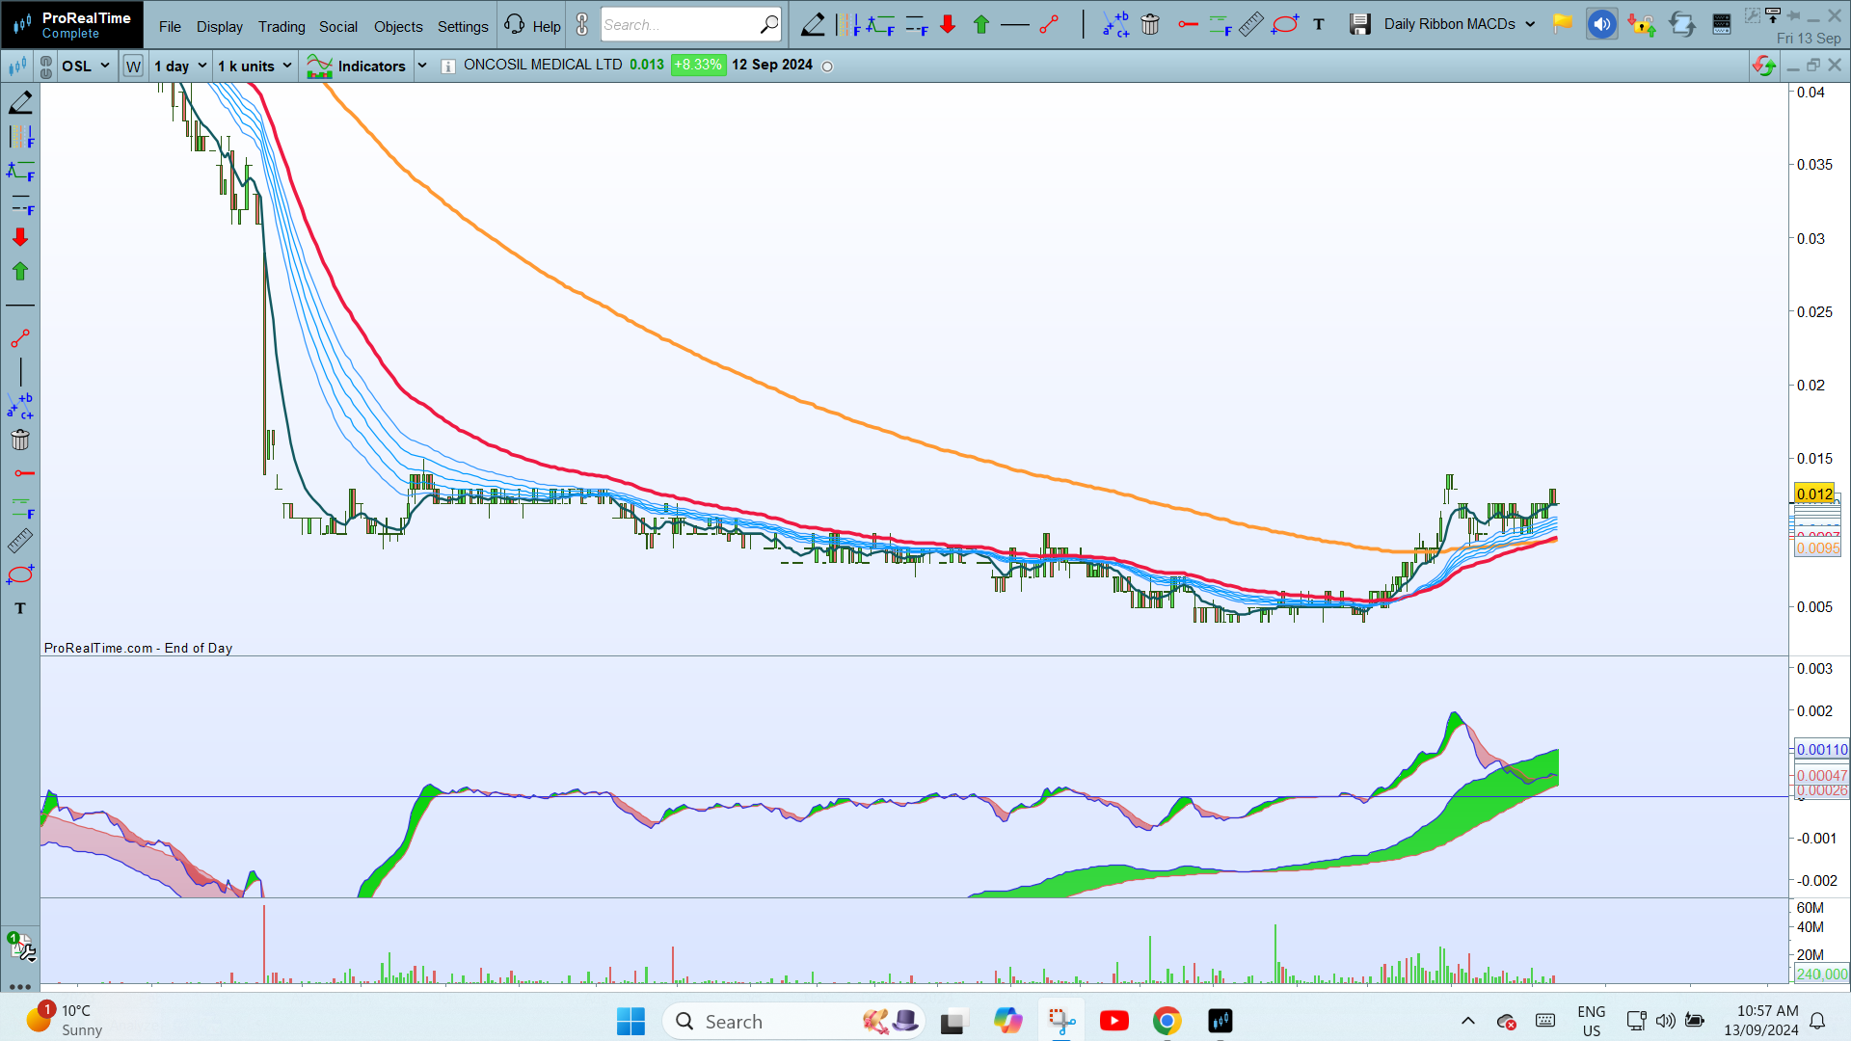Click the Indicators button

[x=357, y=67]
